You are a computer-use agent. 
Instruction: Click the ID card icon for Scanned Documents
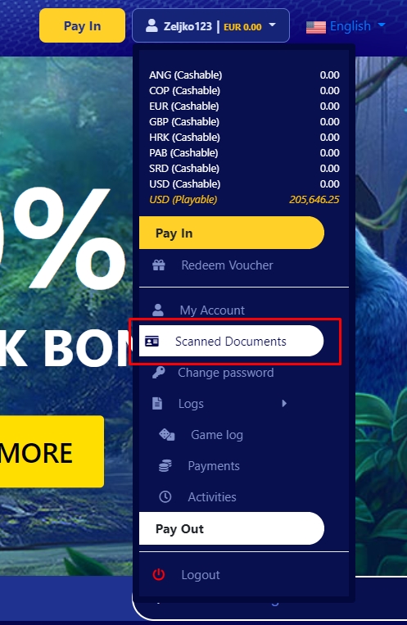click(x=151, y=342)
